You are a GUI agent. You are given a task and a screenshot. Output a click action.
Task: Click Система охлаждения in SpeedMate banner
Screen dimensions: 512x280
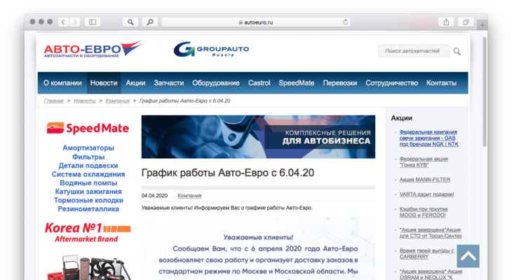[88, 174]
